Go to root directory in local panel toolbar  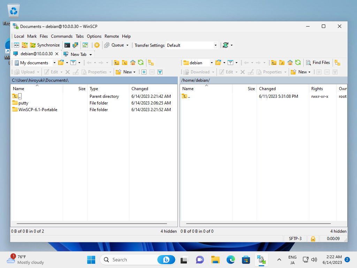(x=124, y=63)
